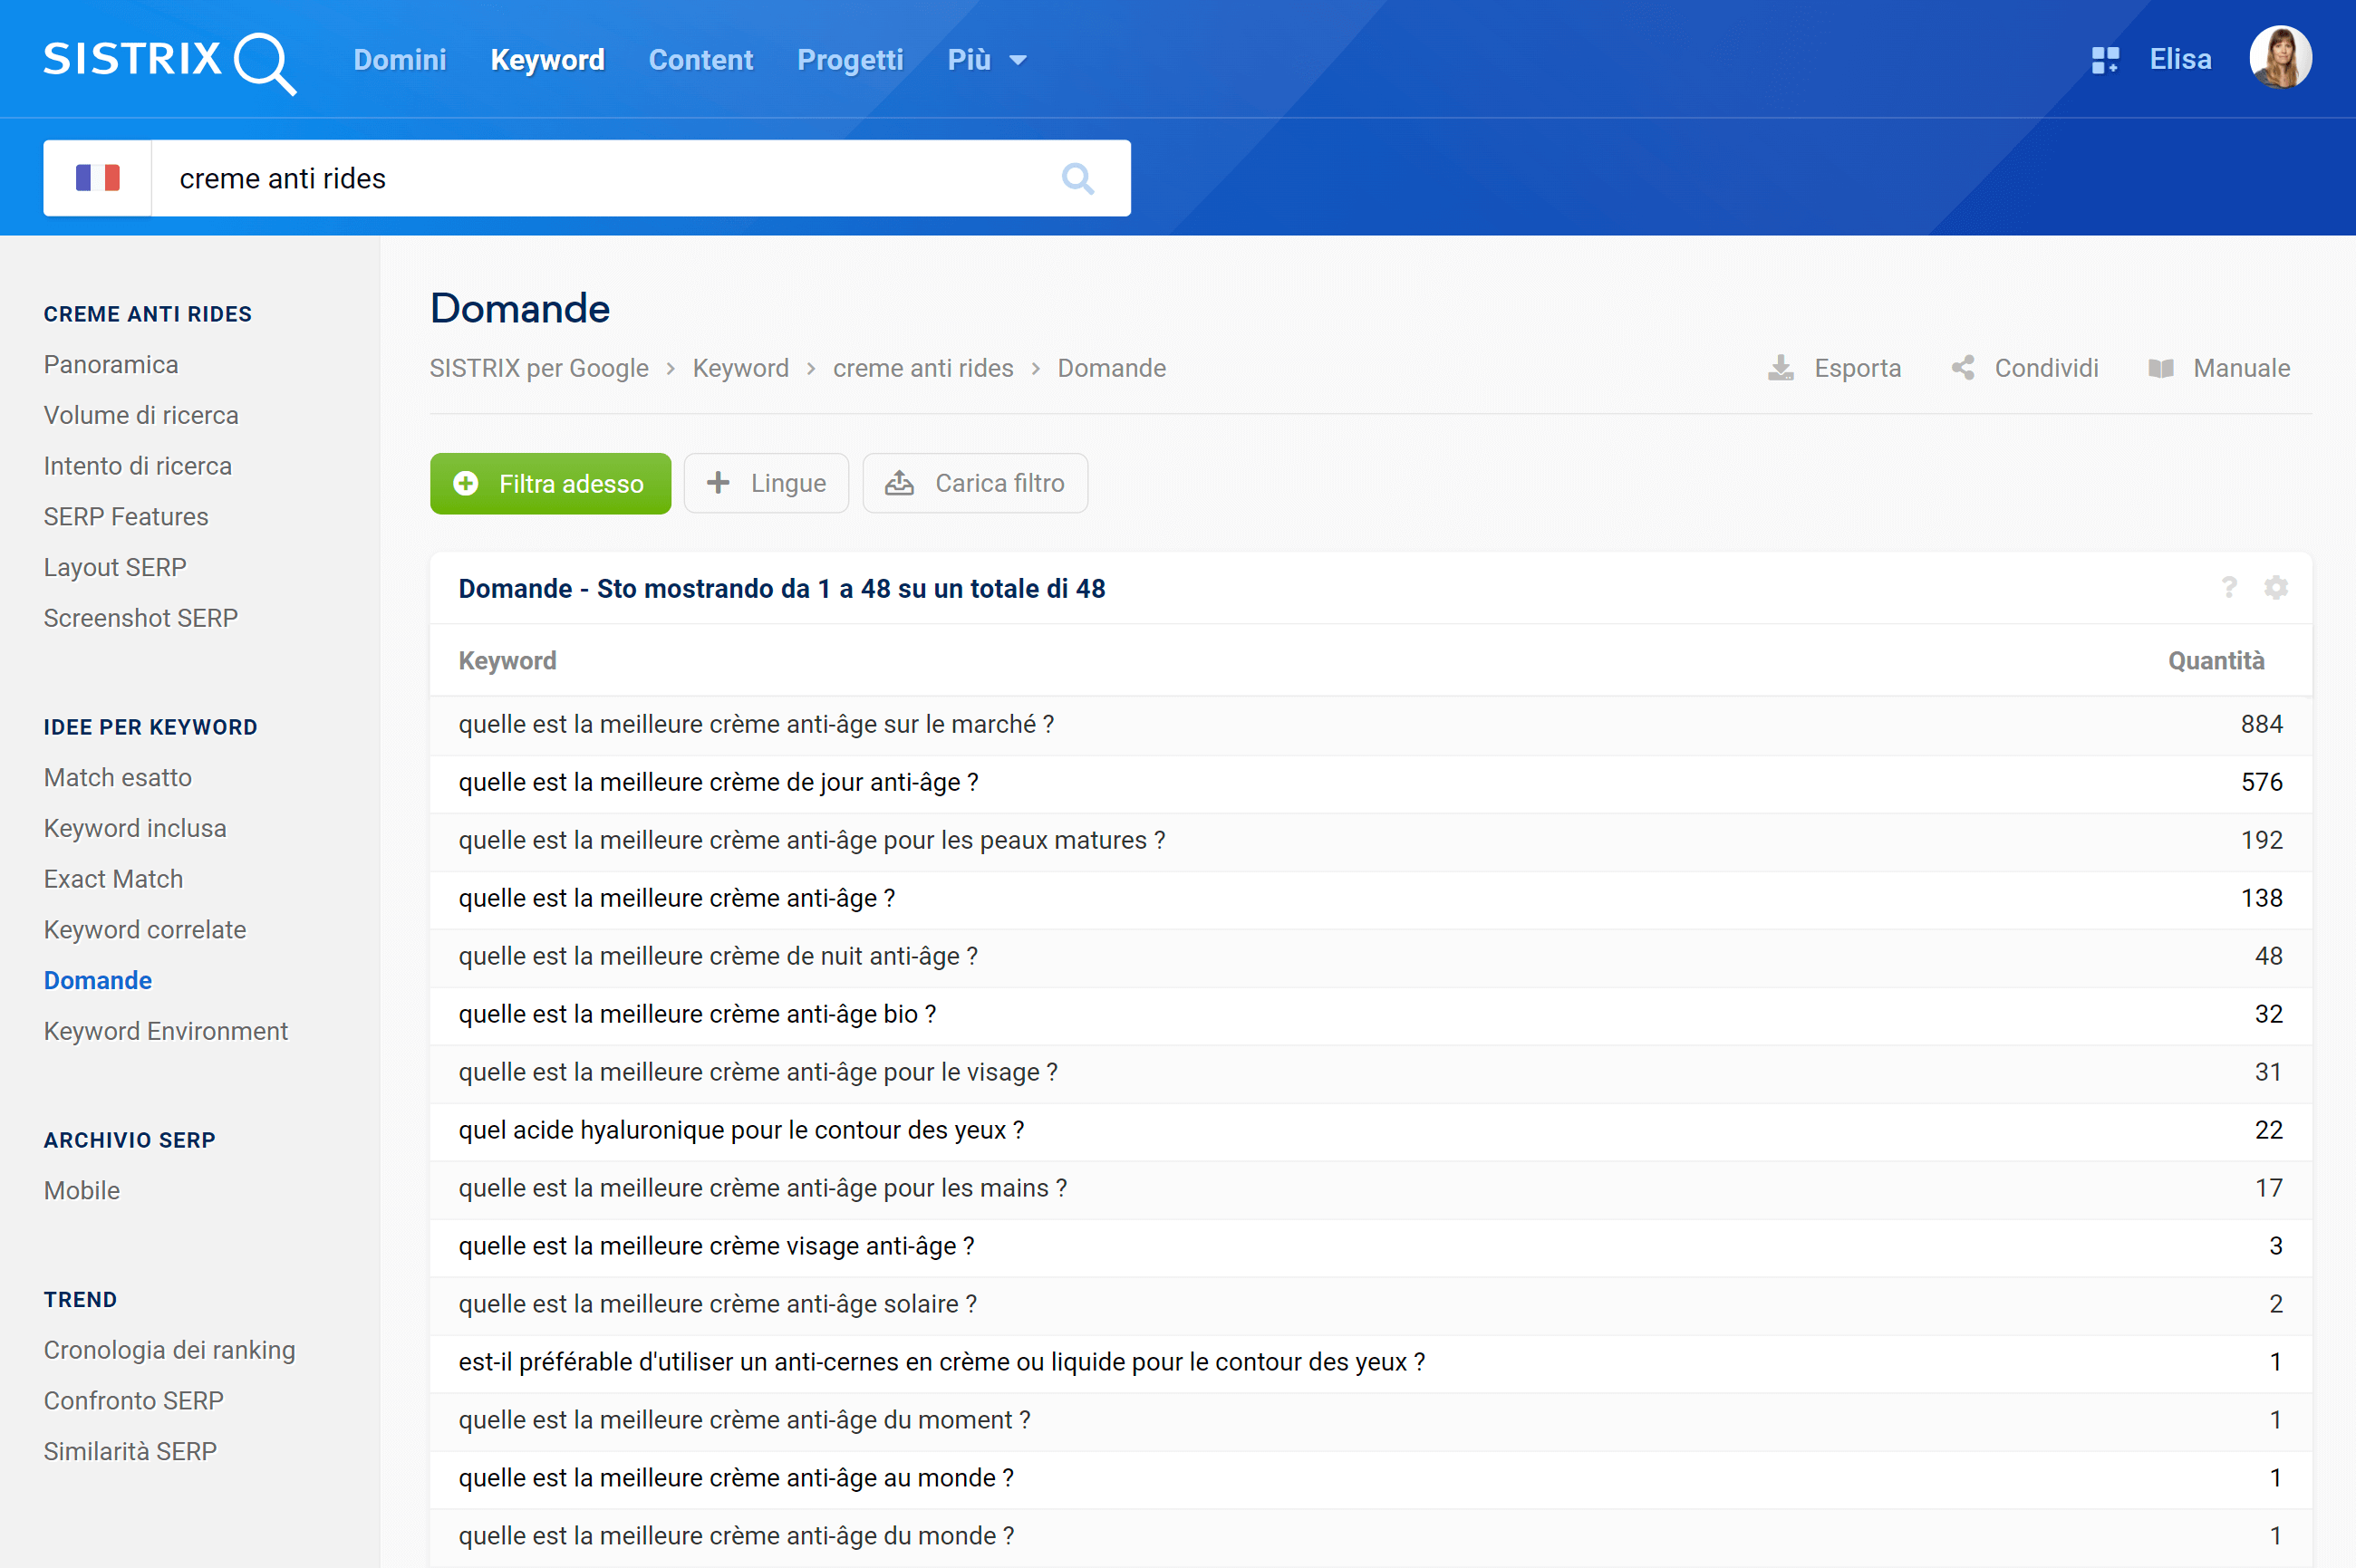
Task: Click Filtra adesso green button
Action: 548,481
